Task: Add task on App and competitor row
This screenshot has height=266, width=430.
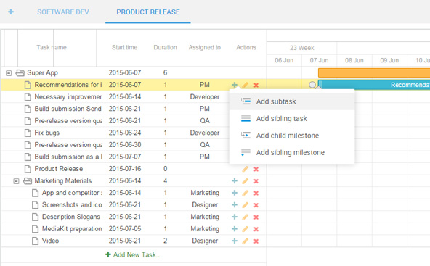Action: click(235, 193)
